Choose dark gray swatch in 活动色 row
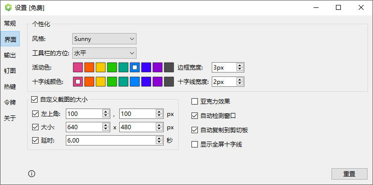This screenshot has width=373, height=185. click(169, 68)
